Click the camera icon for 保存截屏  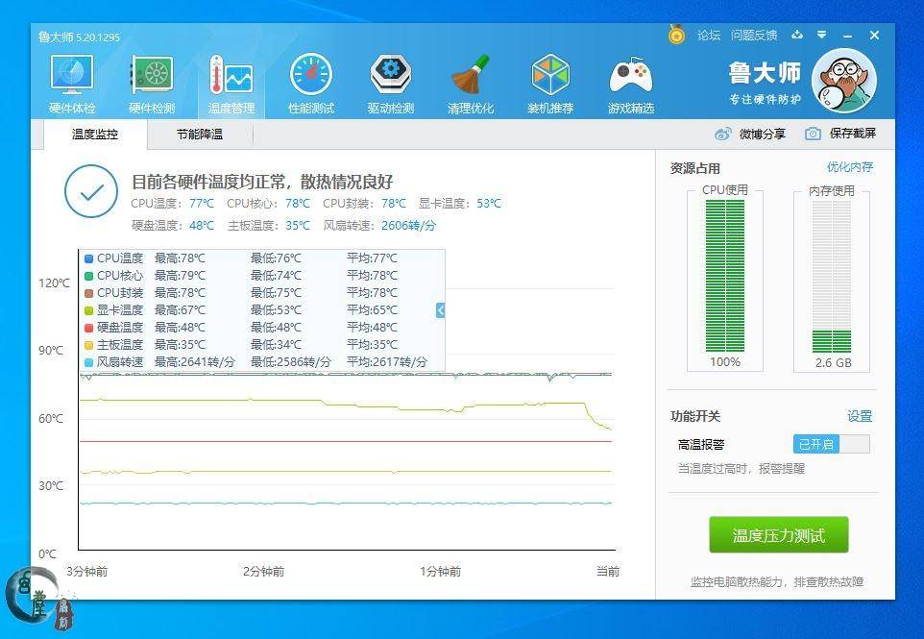point(813,134)
